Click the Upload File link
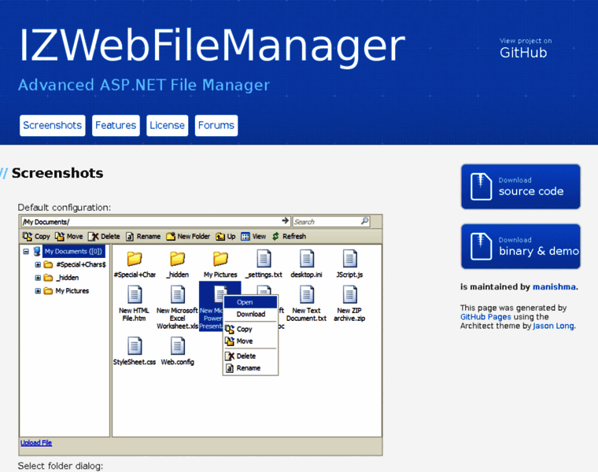This screenshot has height=472, width=598. [36, 443]
